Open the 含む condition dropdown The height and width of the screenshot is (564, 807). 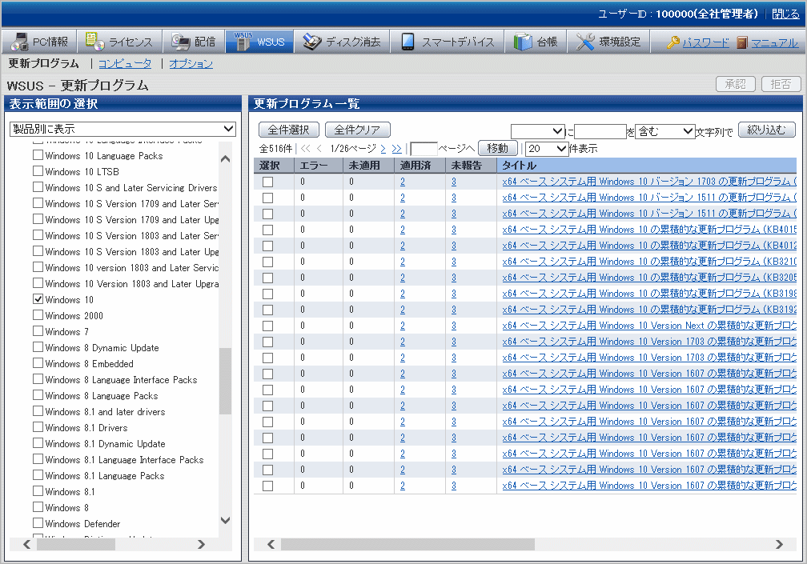(665, 132)
